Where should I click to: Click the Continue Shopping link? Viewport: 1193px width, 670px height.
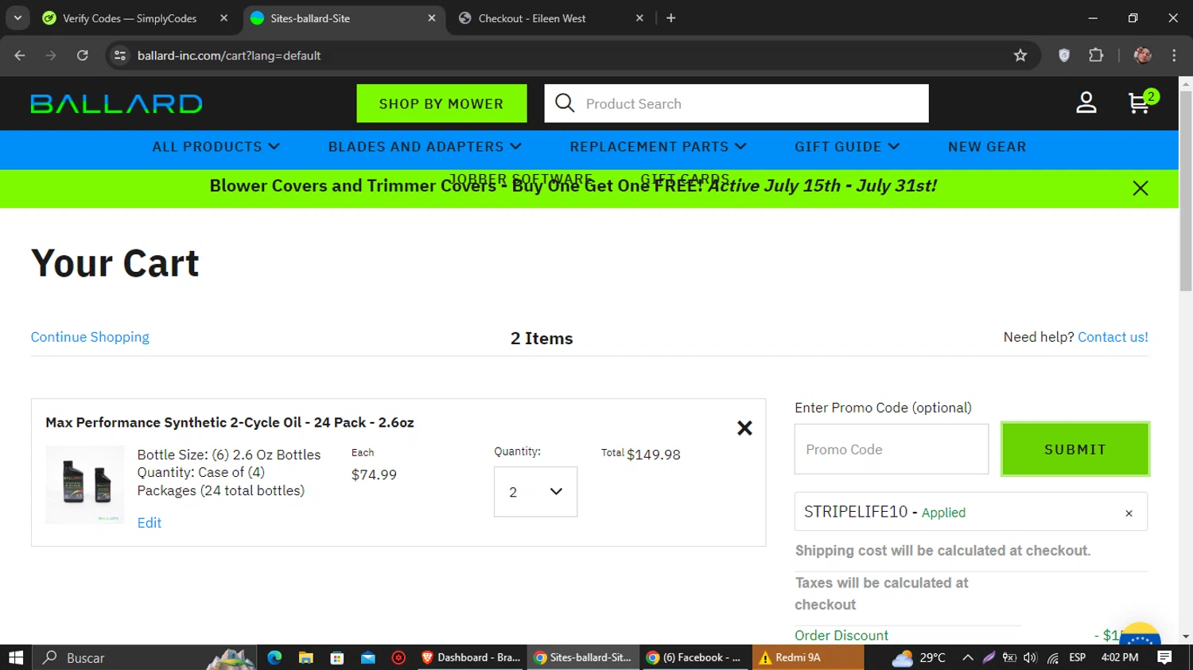90,337
